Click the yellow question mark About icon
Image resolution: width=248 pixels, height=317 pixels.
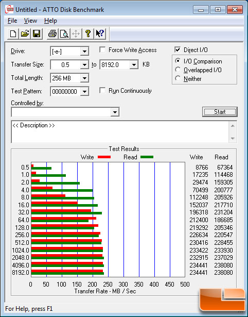[x=88, y=34]
